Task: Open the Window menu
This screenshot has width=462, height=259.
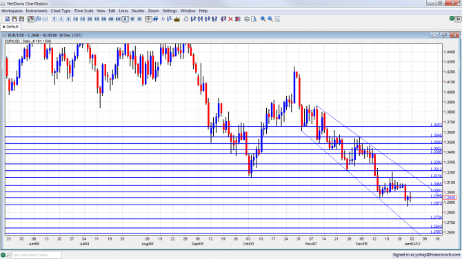Action: [x=188, y=11]
